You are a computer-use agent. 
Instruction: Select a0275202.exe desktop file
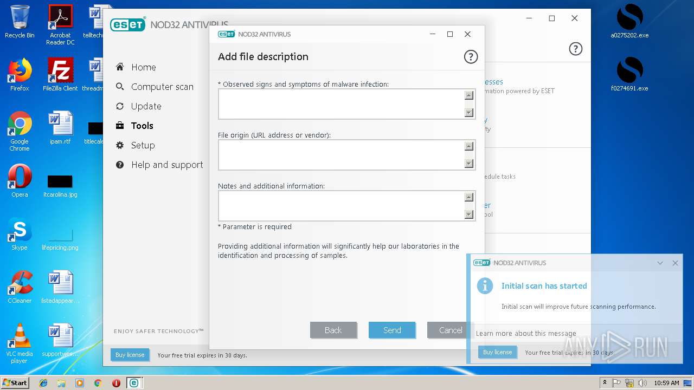click(x=629, y=22)
